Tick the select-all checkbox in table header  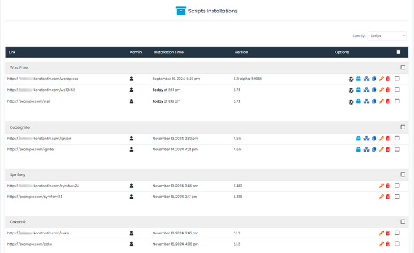(399, 53)
